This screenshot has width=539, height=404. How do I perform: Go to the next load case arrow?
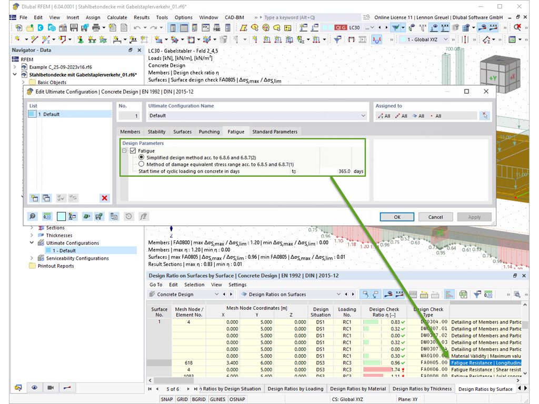(386, 27)
